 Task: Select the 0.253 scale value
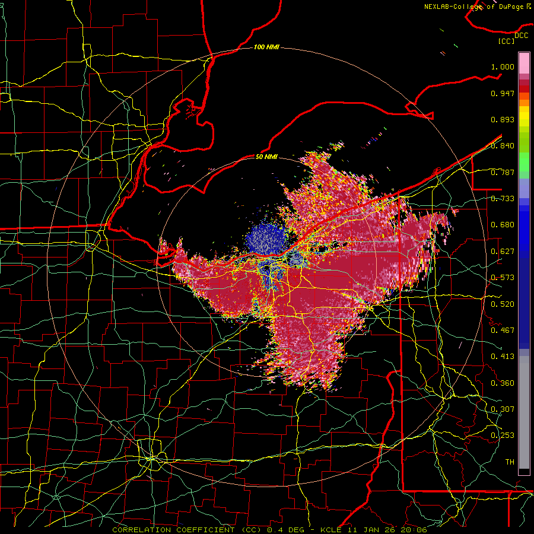503,436
